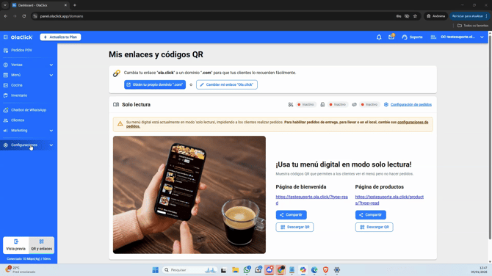Select QR y enlaces at sidebar bottom

tap(41, 245)
